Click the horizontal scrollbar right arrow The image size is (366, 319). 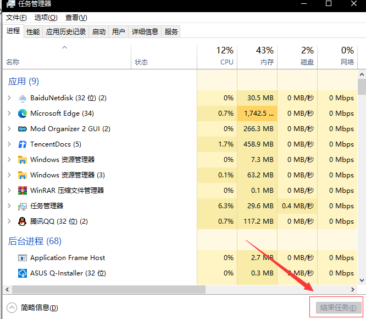click(x=353, y=289)
